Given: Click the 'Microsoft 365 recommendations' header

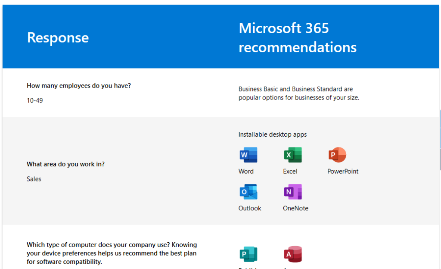Looking at the screenshot, I should (297, 38).
